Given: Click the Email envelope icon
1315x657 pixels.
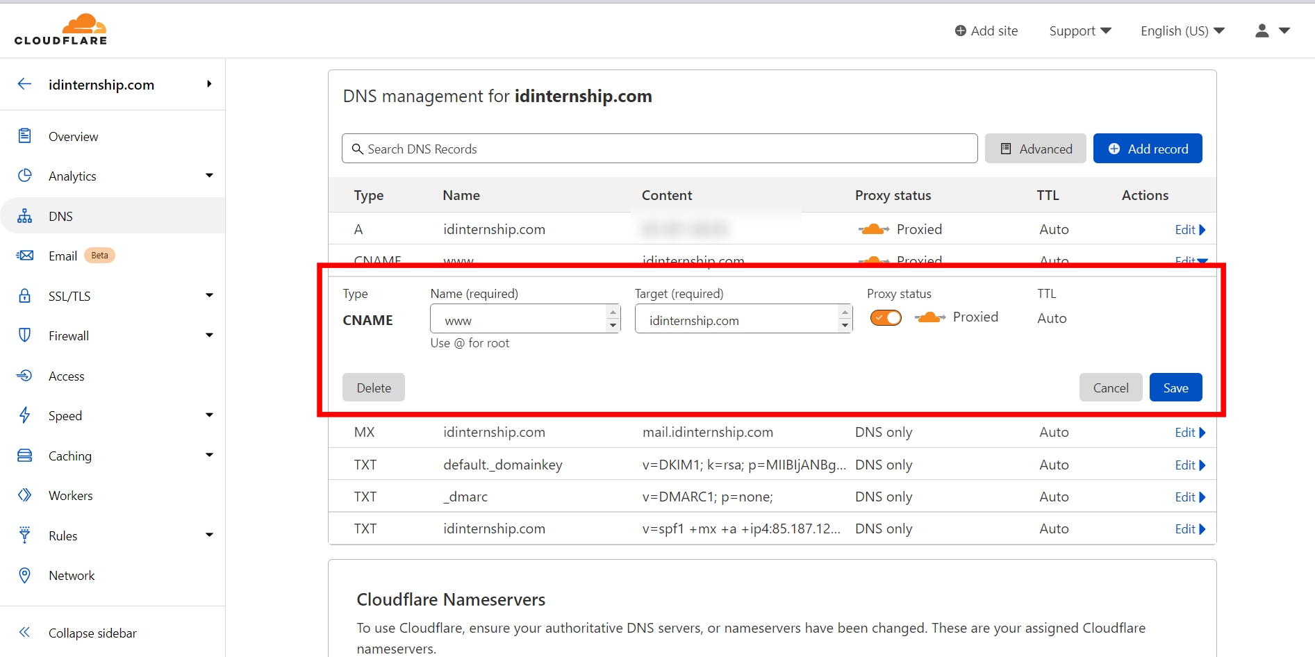Looking at the screenshot, I should [x=25, y=256].
